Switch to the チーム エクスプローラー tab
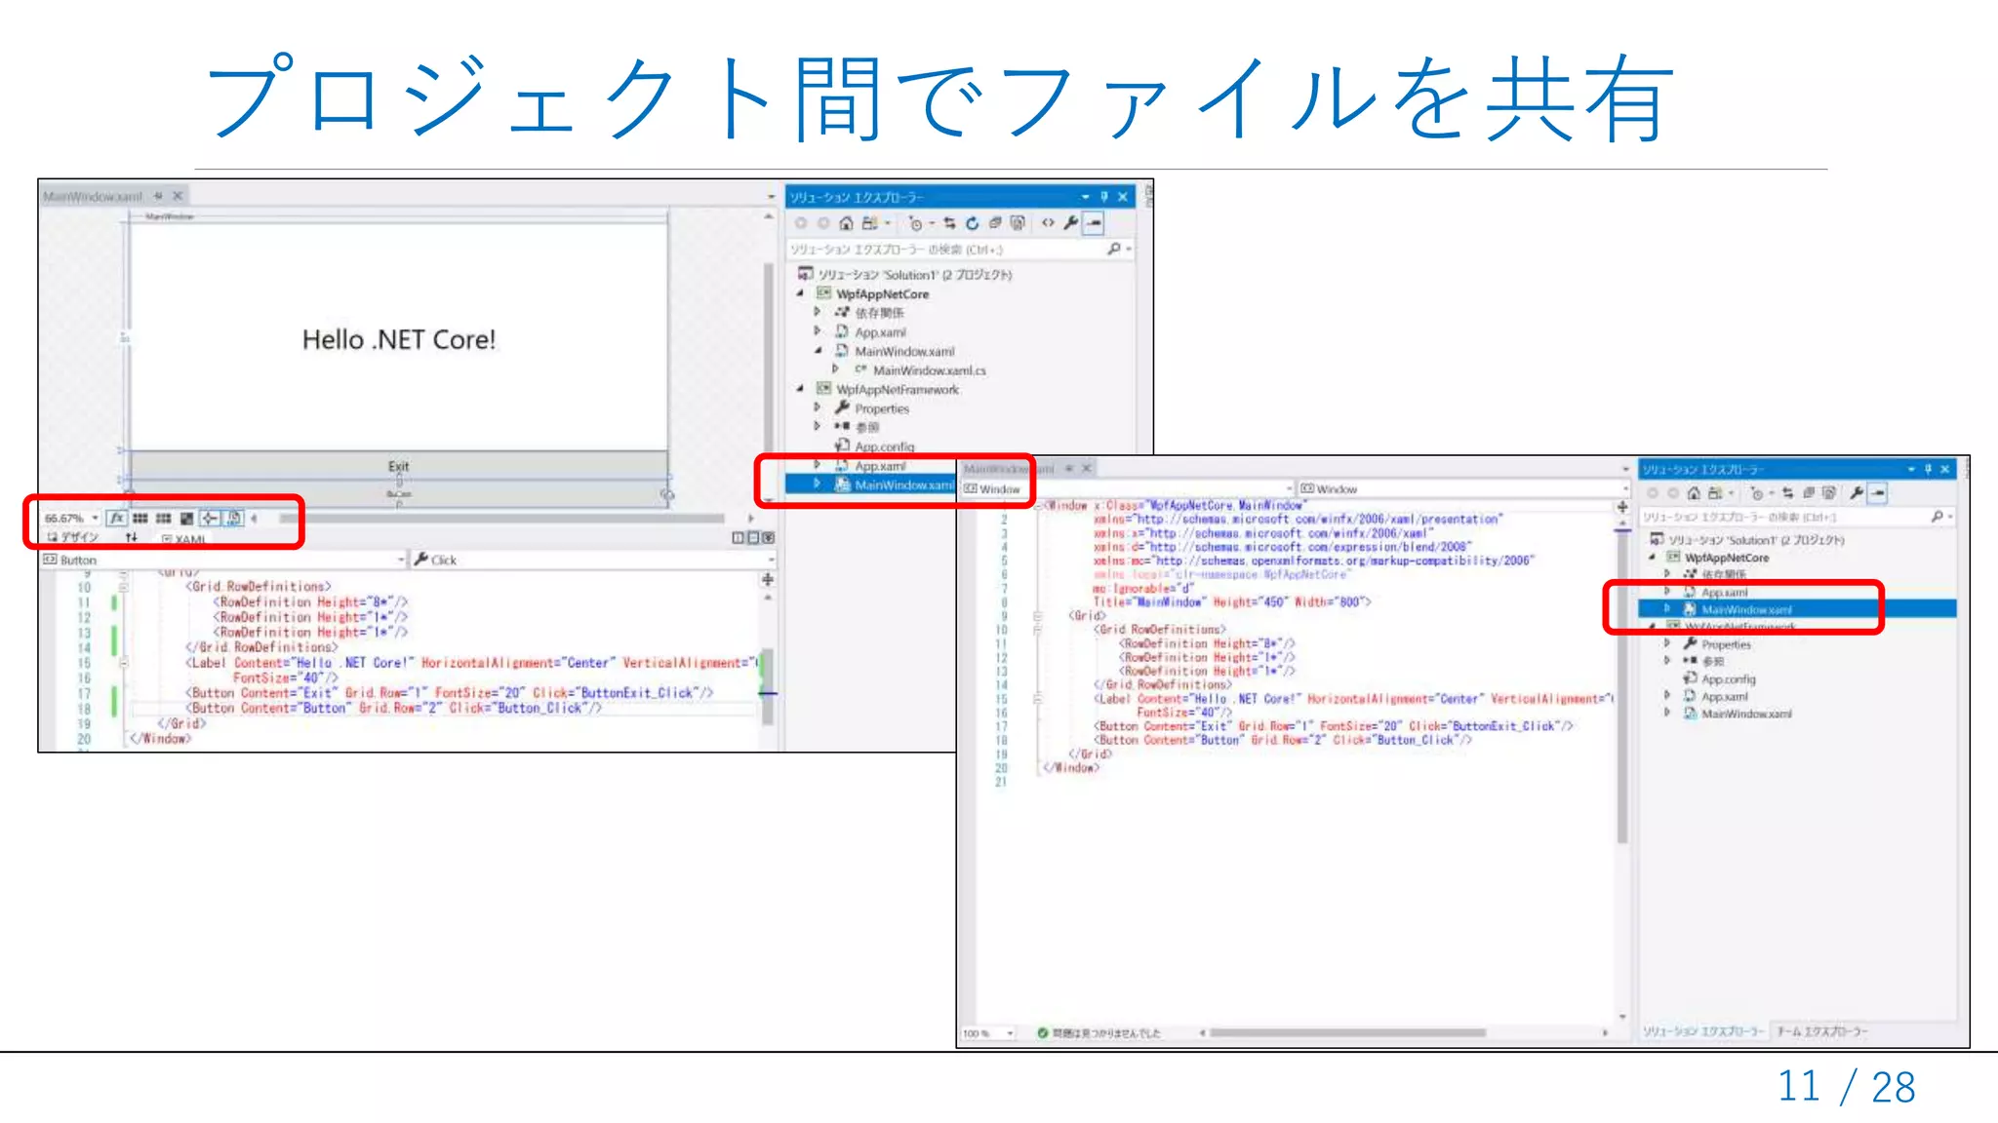 1822,1031
